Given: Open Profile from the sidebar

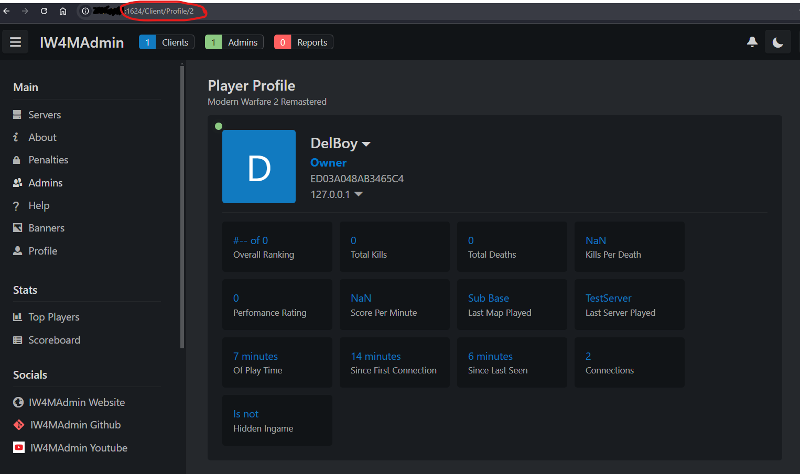Looking at the screenshot, I should coord(43,251).
